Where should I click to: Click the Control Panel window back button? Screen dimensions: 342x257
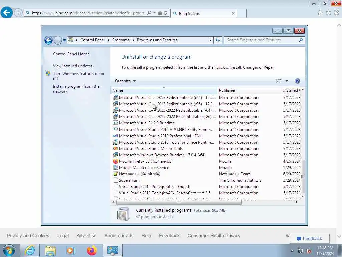pos(48,40)
